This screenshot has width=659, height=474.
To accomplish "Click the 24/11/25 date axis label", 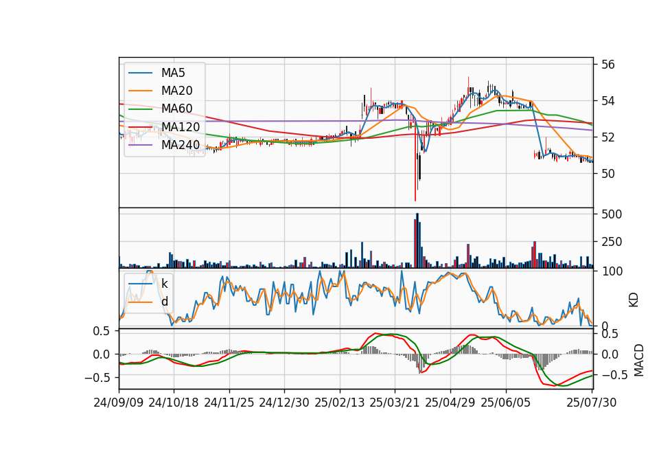I will point(229,403).
